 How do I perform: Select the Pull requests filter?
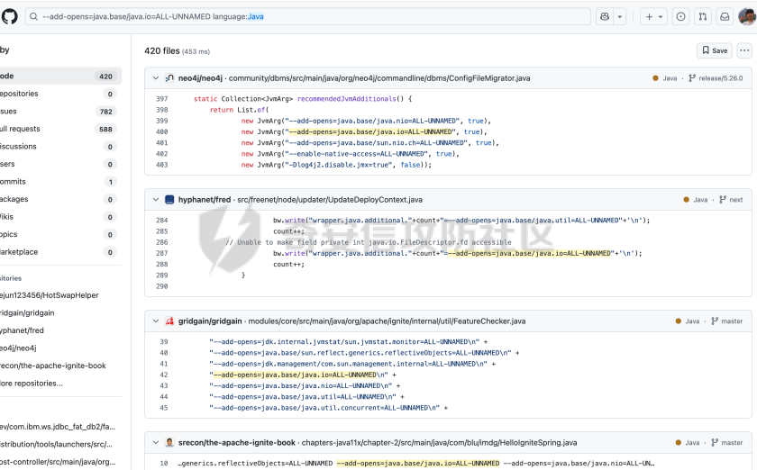(x=59, y=129)
